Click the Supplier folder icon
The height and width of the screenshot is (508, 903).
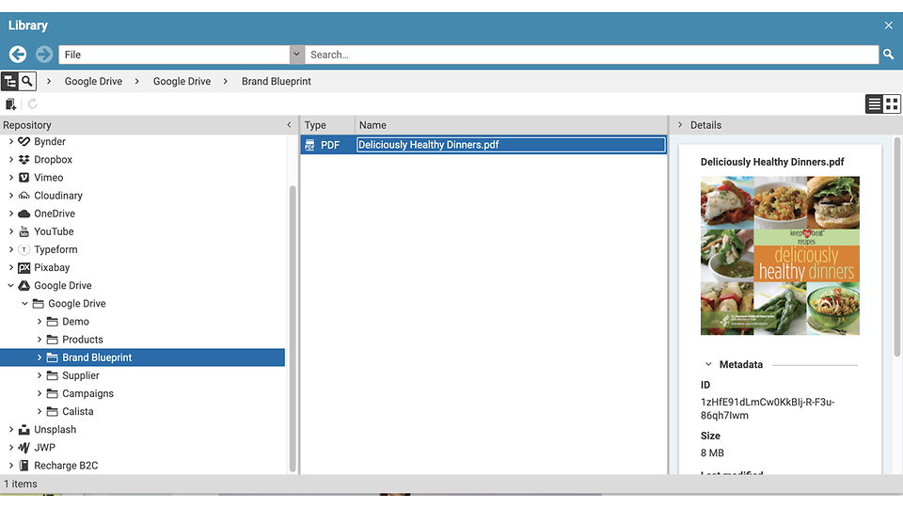[x=53, y=375]
